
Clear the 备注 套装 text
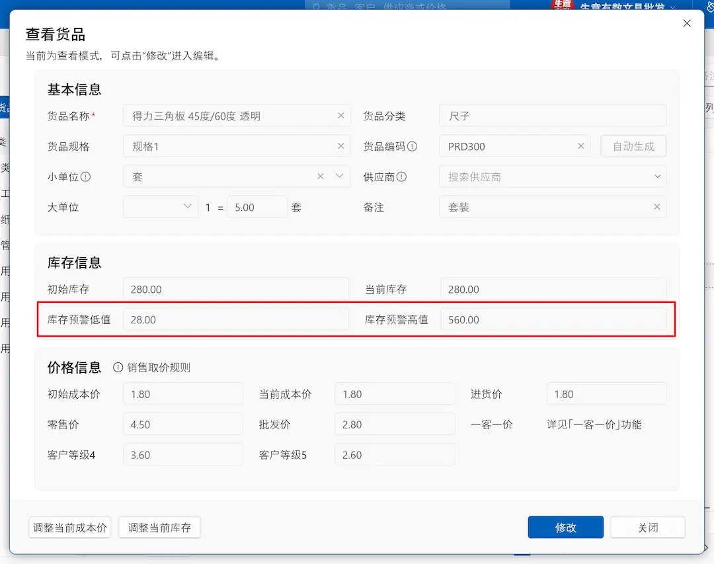pyautogui.click(x=656, y=207)
